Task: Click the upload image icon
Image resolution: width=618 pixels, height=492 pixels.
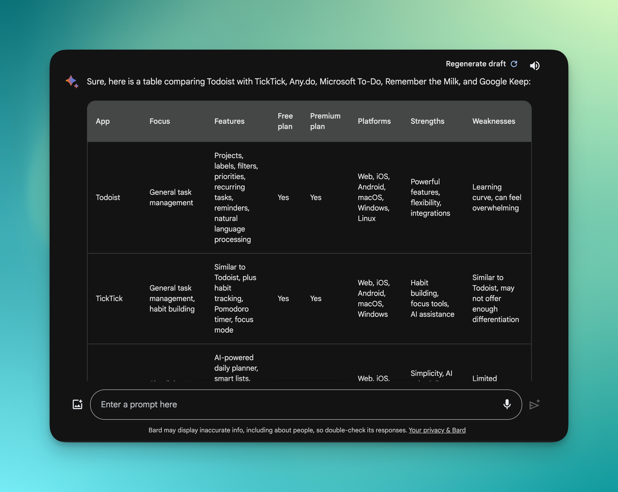Action: 77,404
